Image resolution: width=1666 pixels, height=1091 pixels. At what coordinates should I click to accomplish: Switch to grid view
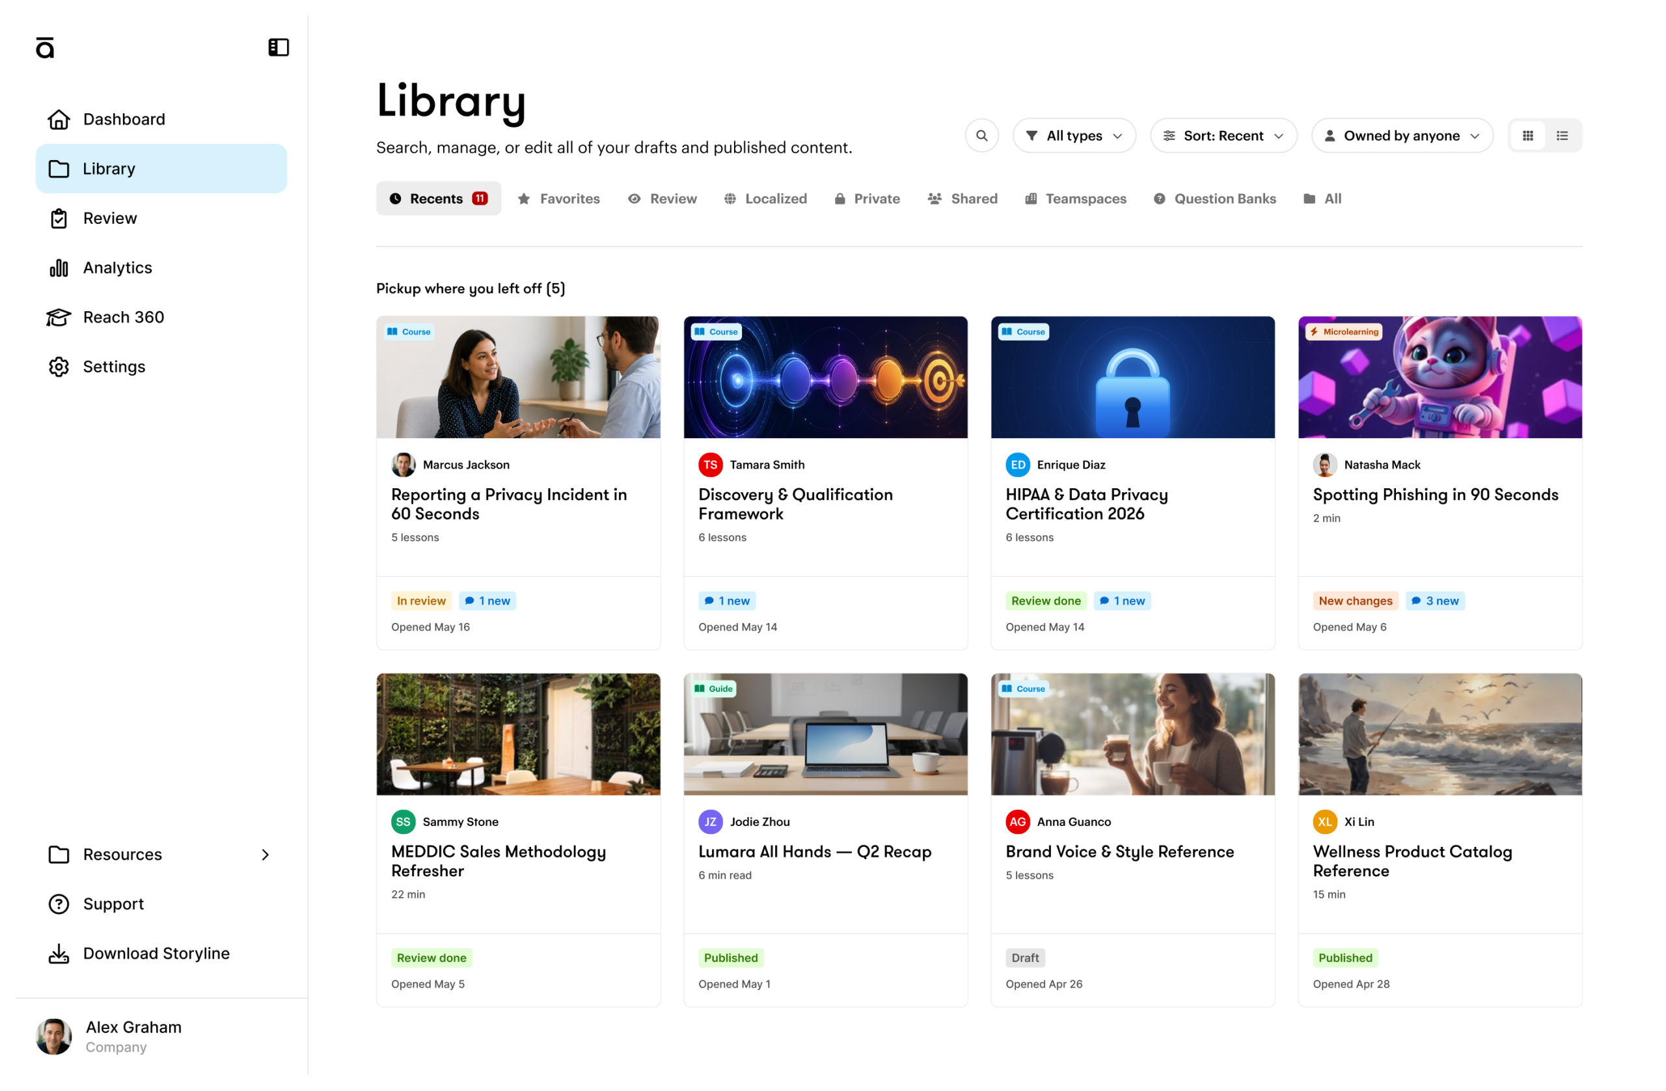[1528, 136]
